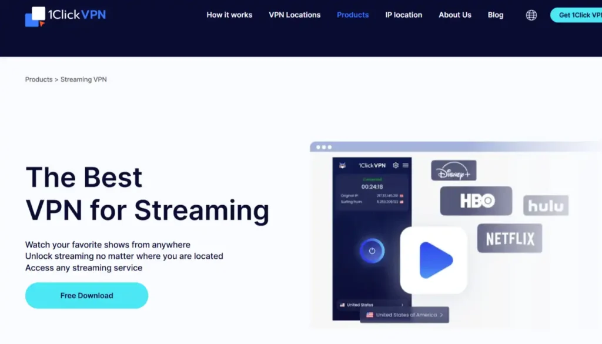Click the HBO logo tile
The width and height of the screenshot is (602, 344).
[476, 201]
